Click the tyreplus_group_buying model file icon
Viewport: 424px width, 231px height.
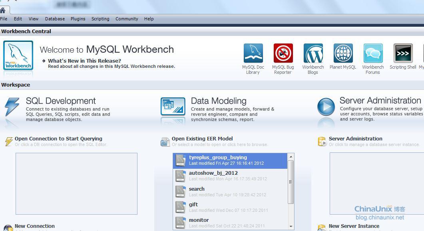pyautogui.click(x=180, y=160)
